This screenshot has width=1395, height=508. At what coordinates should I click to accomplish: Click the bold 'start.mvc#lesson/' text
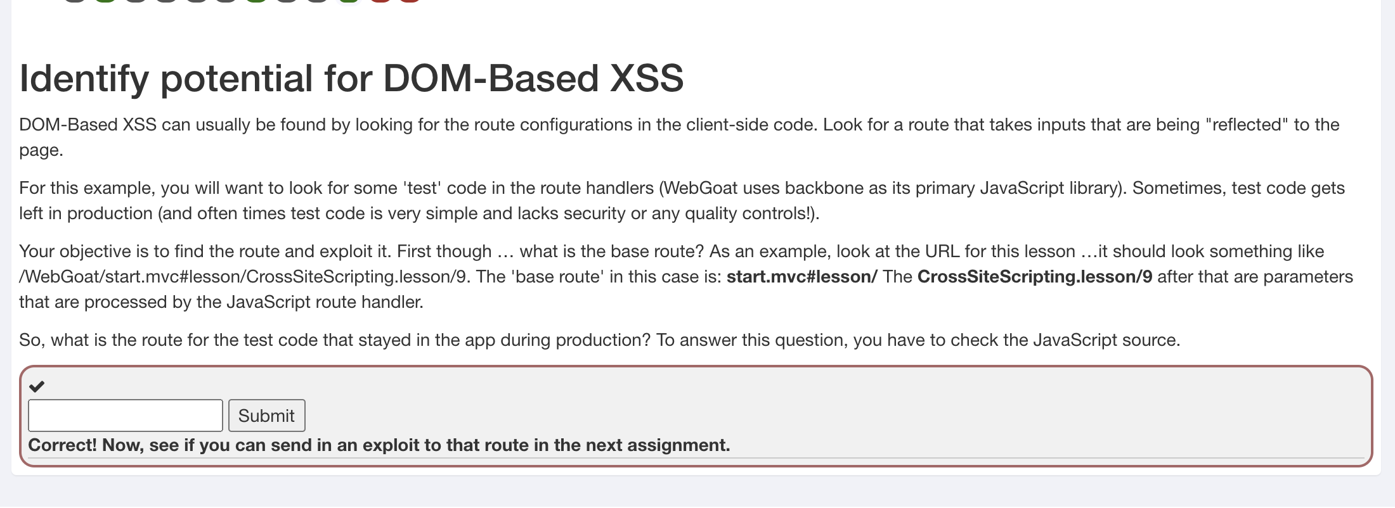(801, 277)
